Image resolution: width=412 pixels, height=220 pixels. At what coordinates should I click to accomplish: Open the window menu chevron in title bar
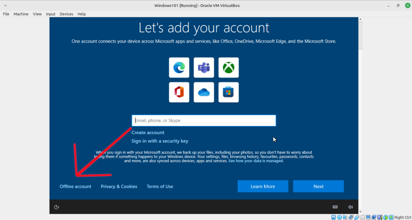pyautogui.click(x=5, y=6)
